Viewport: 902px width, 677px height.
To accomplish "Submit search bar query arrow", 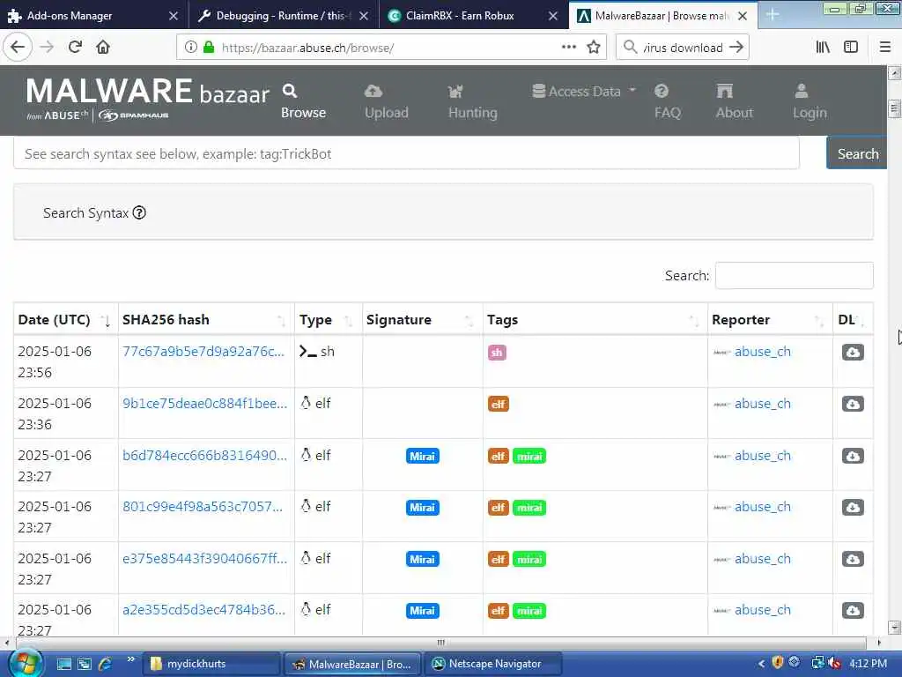I will (x=736, y=48).
